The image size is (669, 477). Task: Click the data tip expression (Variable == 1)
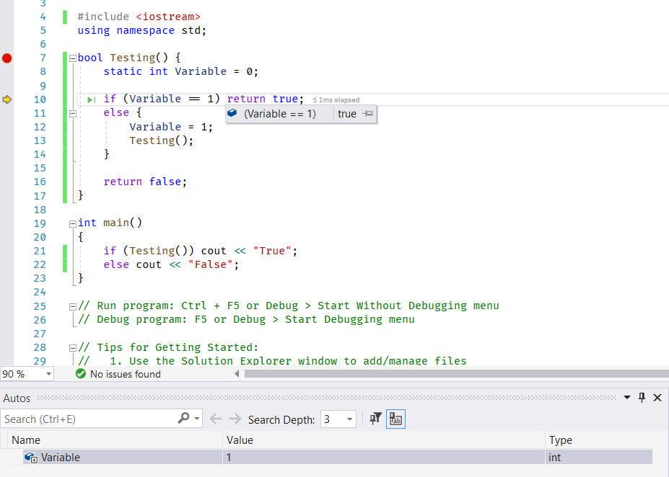pos(280,114)
